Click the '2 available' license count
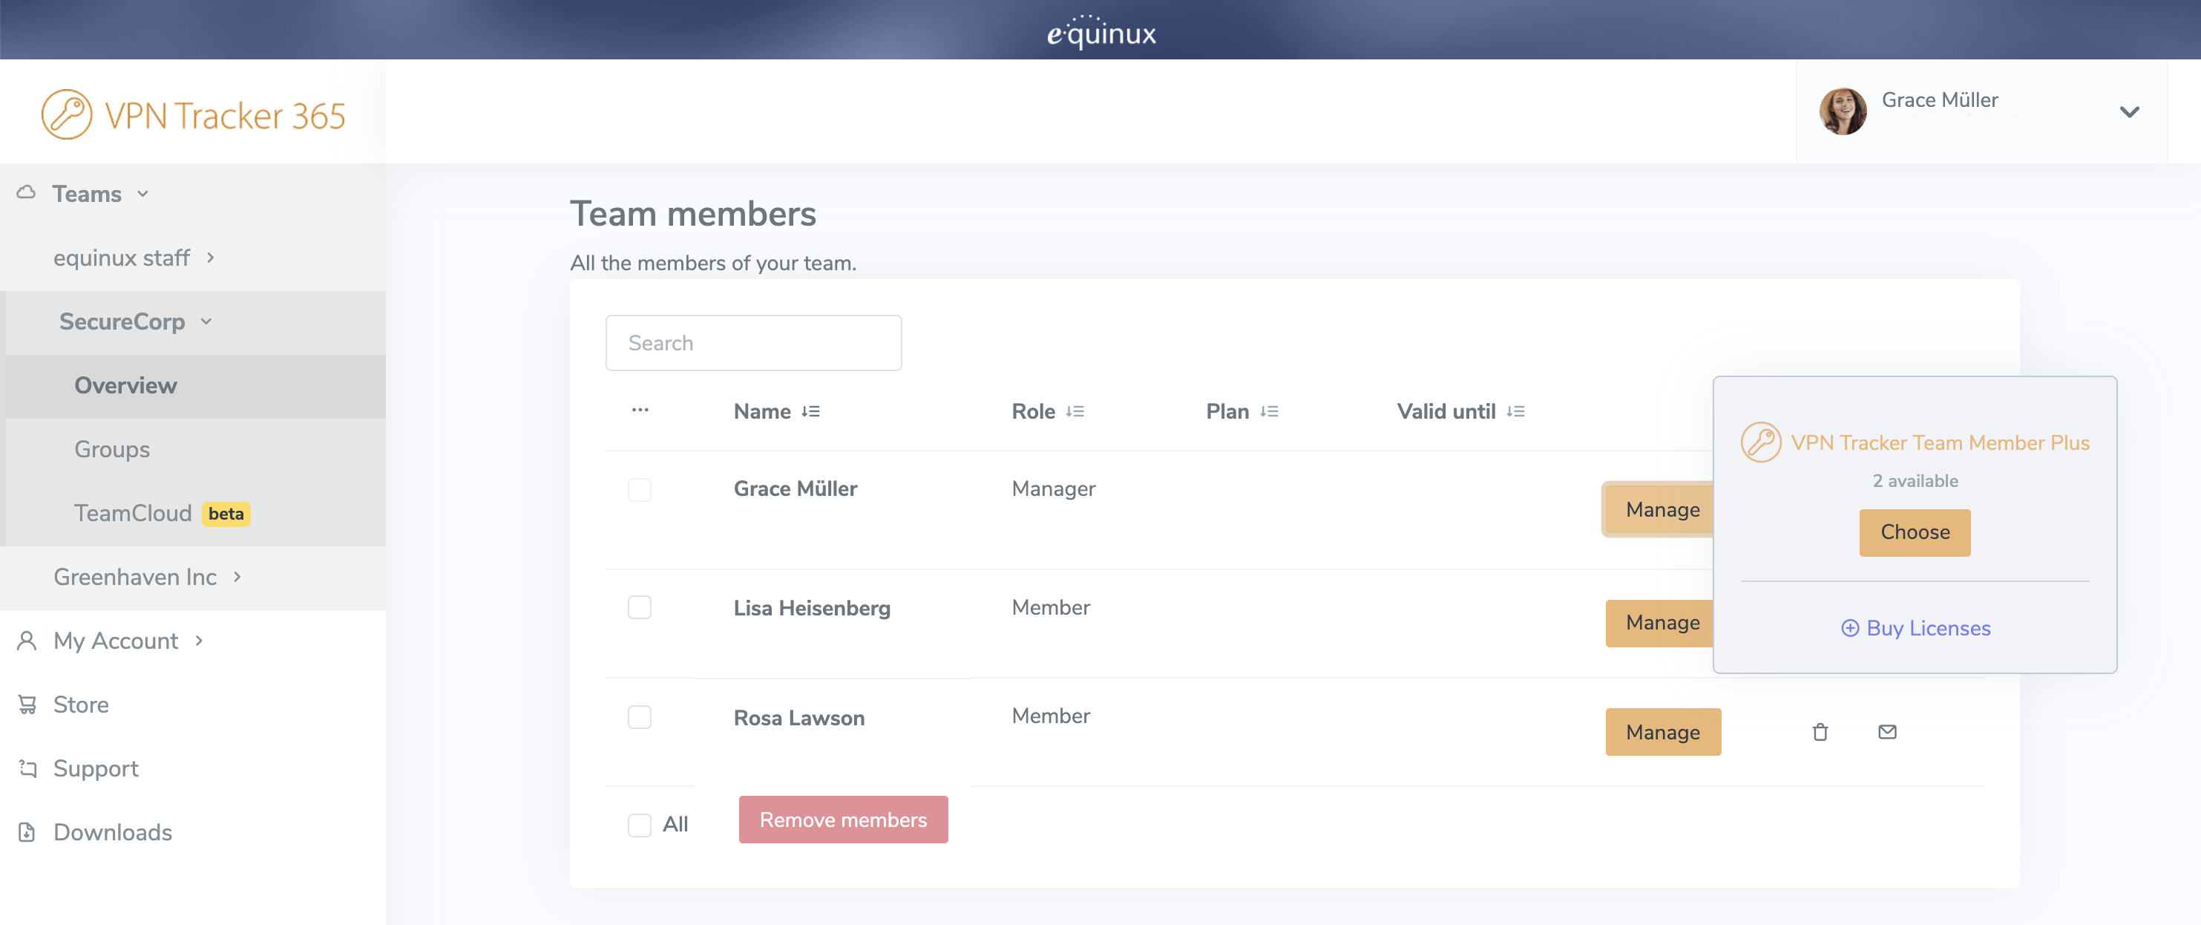 coord(1915,481)
